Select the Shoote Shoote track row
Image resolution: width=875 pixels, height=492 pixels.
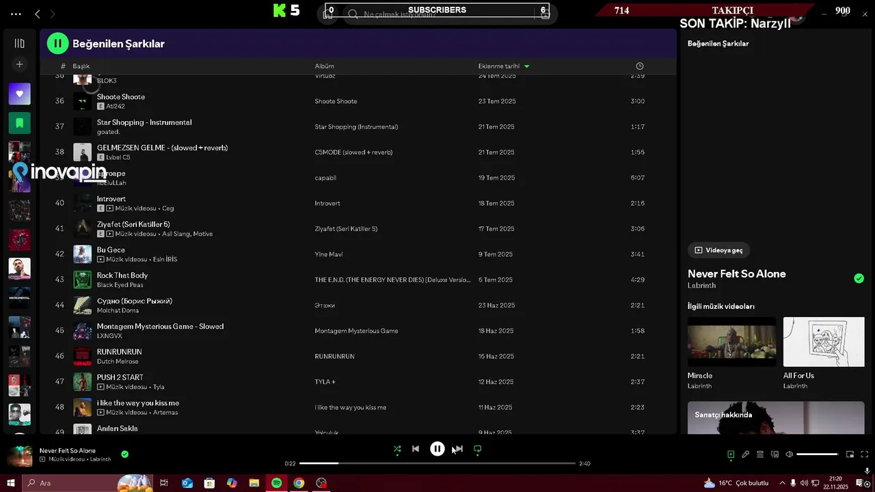[x=358, y=101]
